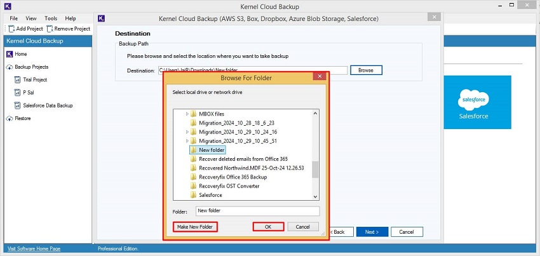This screenshot has height=256, width=540.
Task: Select Restore in the sidebar
Action: coord(23,118)
